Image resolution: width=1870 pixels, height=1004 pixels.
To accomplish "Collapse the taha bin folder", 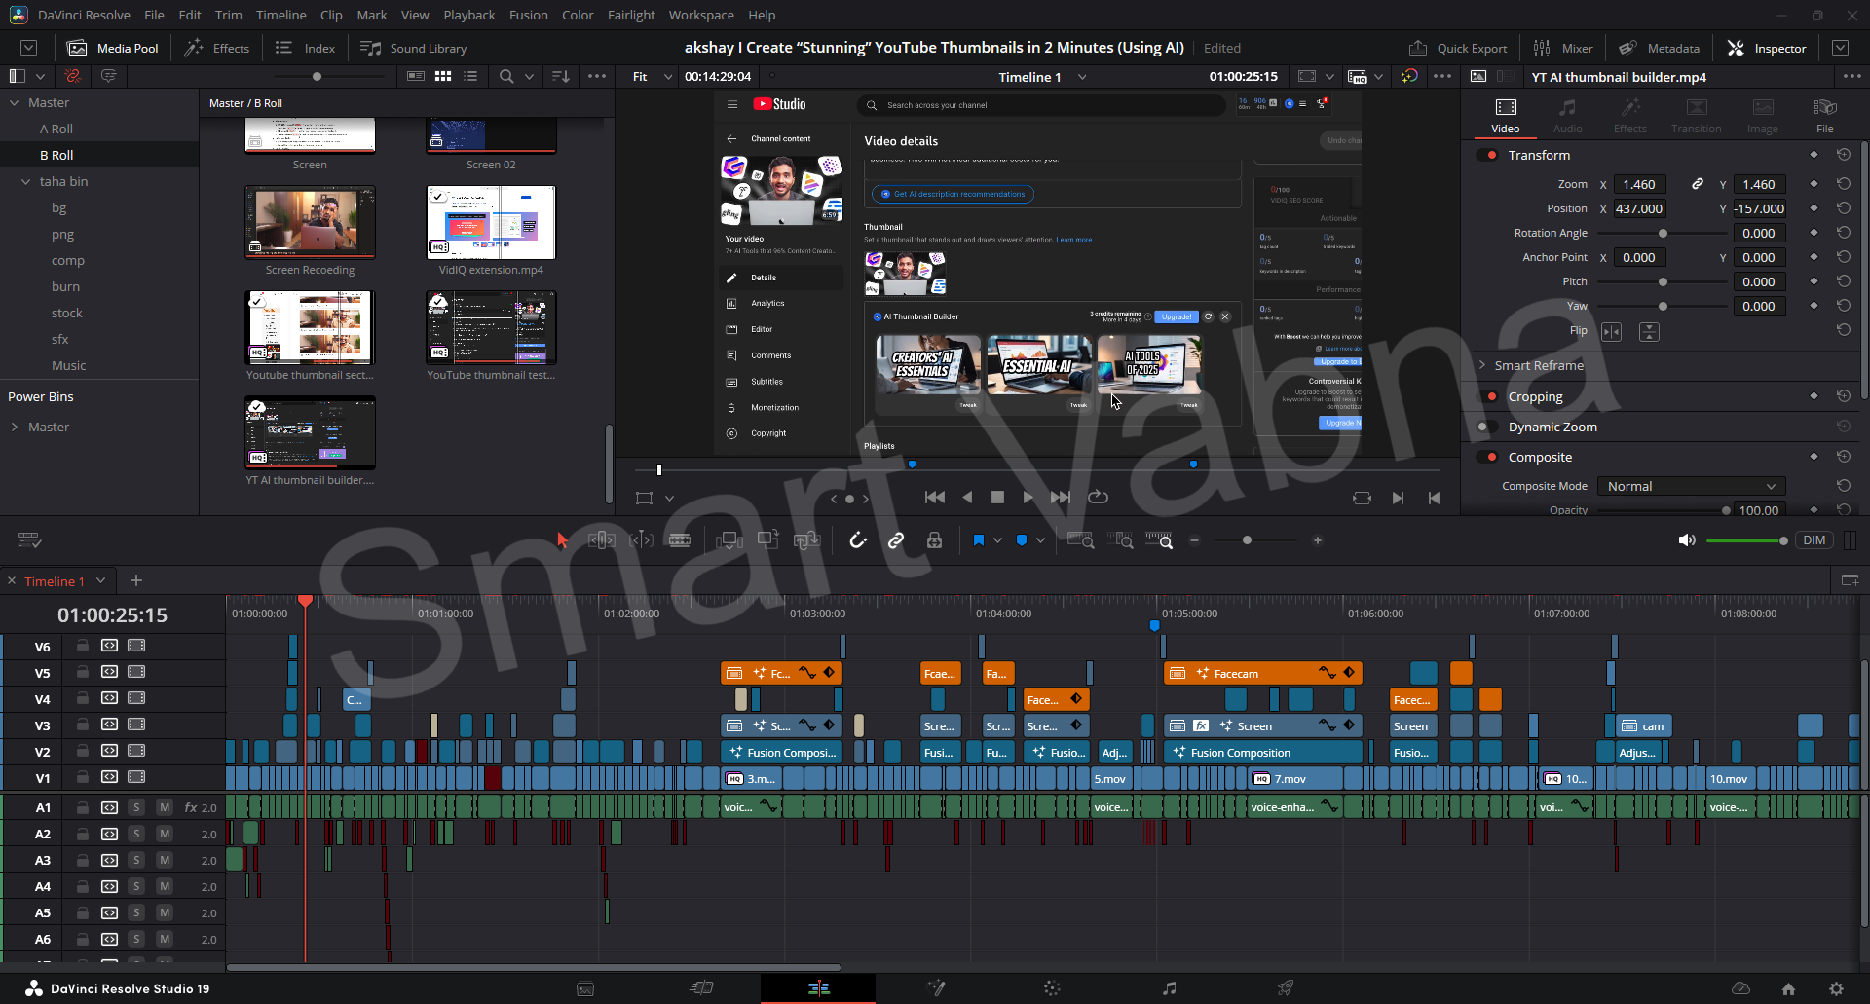I will (x=26, y=181).
